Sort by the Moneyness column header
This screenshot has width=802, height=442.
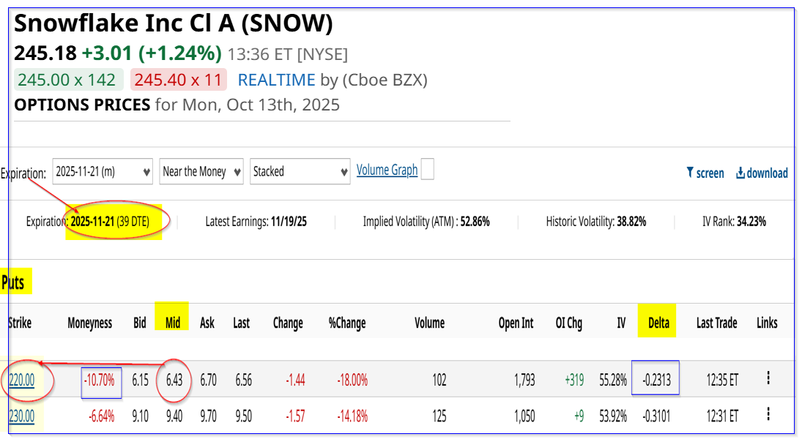[90, 323]
